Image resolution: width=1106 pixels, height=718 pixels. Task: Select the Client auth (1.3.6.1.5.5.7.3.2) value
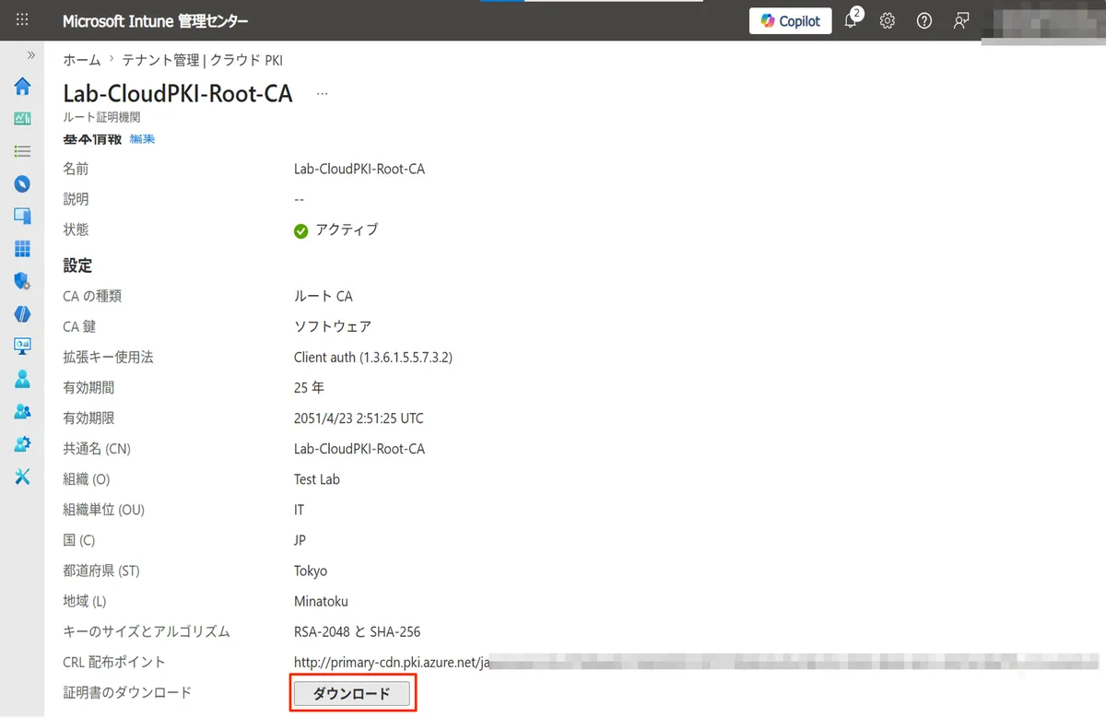click(373, 357)
